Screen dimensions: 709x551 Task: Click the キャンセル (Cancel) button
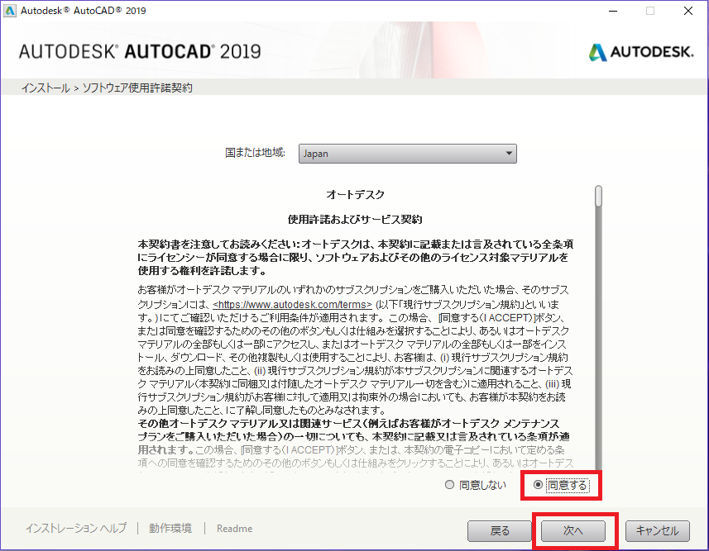click(658, 530)
